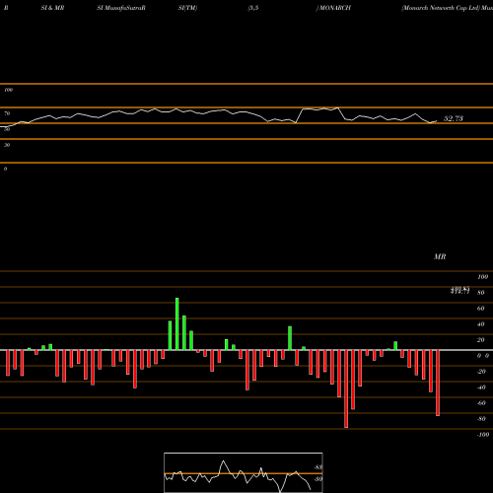Select the deepest red histogram bar near -100
The image size is (493, 493).
tap(346, 388)
